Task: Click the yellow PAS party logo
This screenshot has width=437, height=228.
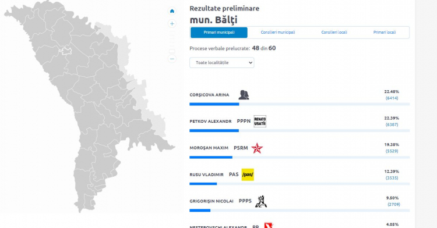Action: point(248,174)
